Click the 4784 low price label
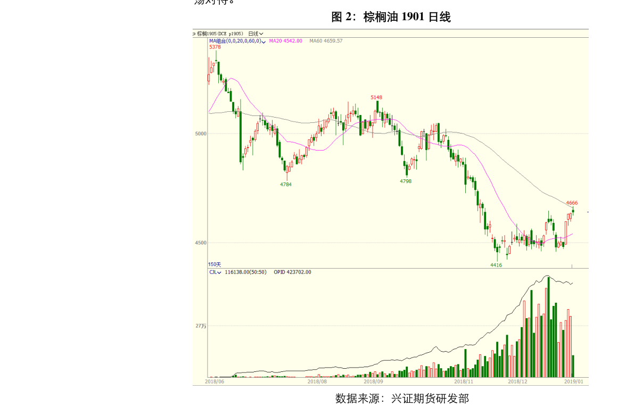This screenshot has width=634, height=415. (x=286, y=184)
